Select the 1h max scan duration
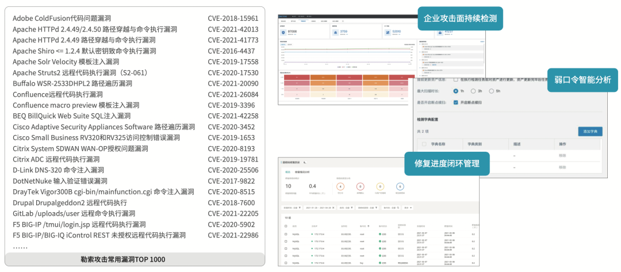 pos(456,91)
